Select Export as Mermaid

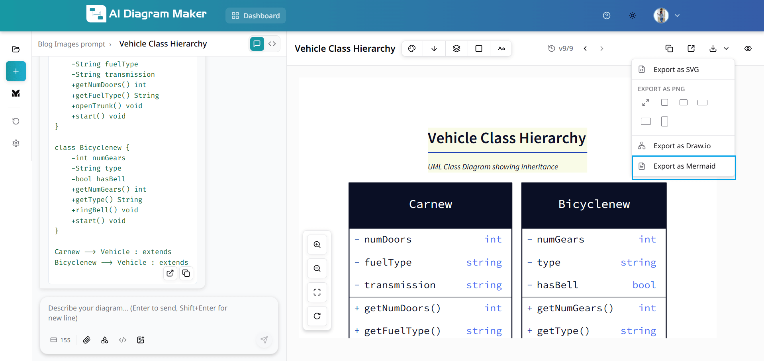click(684, 167)
